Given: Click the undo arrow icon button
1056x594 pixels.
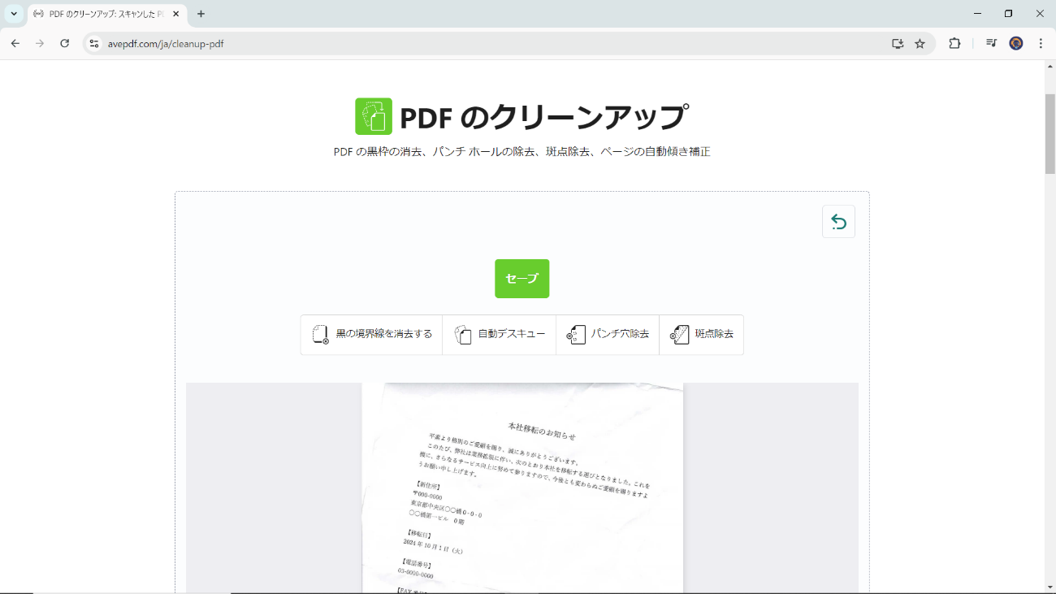Looking at the screenshot, I should [x=838, y=222].
